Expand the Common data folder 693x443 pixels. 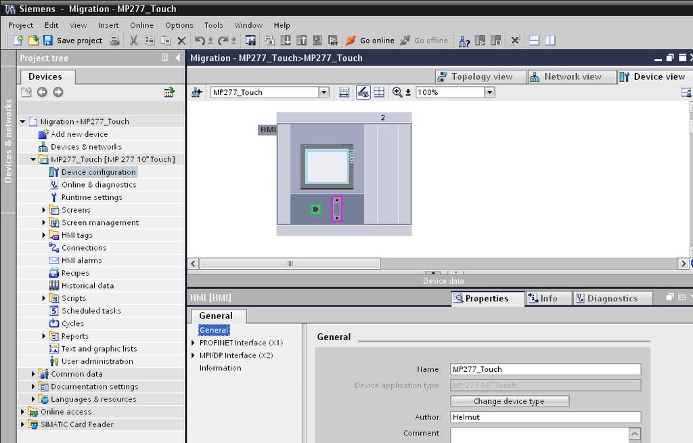[x=32, y=374]
